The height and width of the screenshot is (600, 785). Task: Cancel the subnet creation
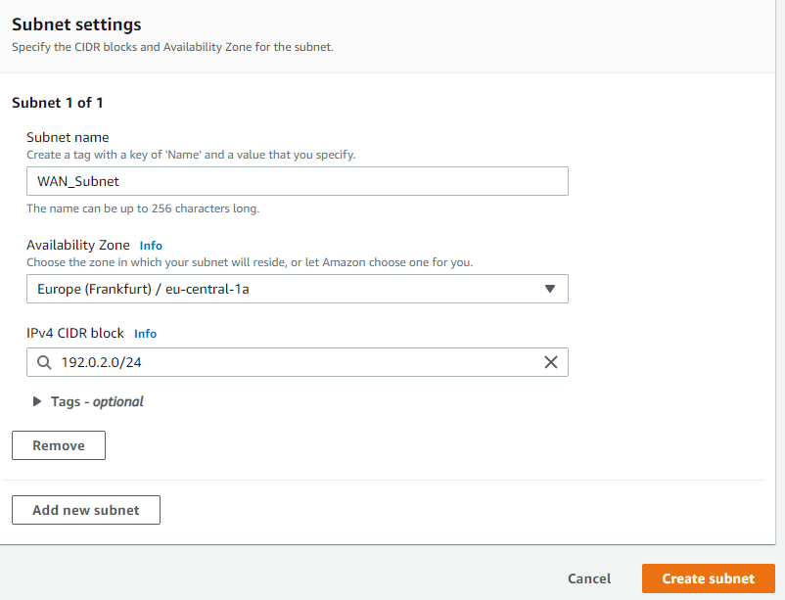click(589, 578)
